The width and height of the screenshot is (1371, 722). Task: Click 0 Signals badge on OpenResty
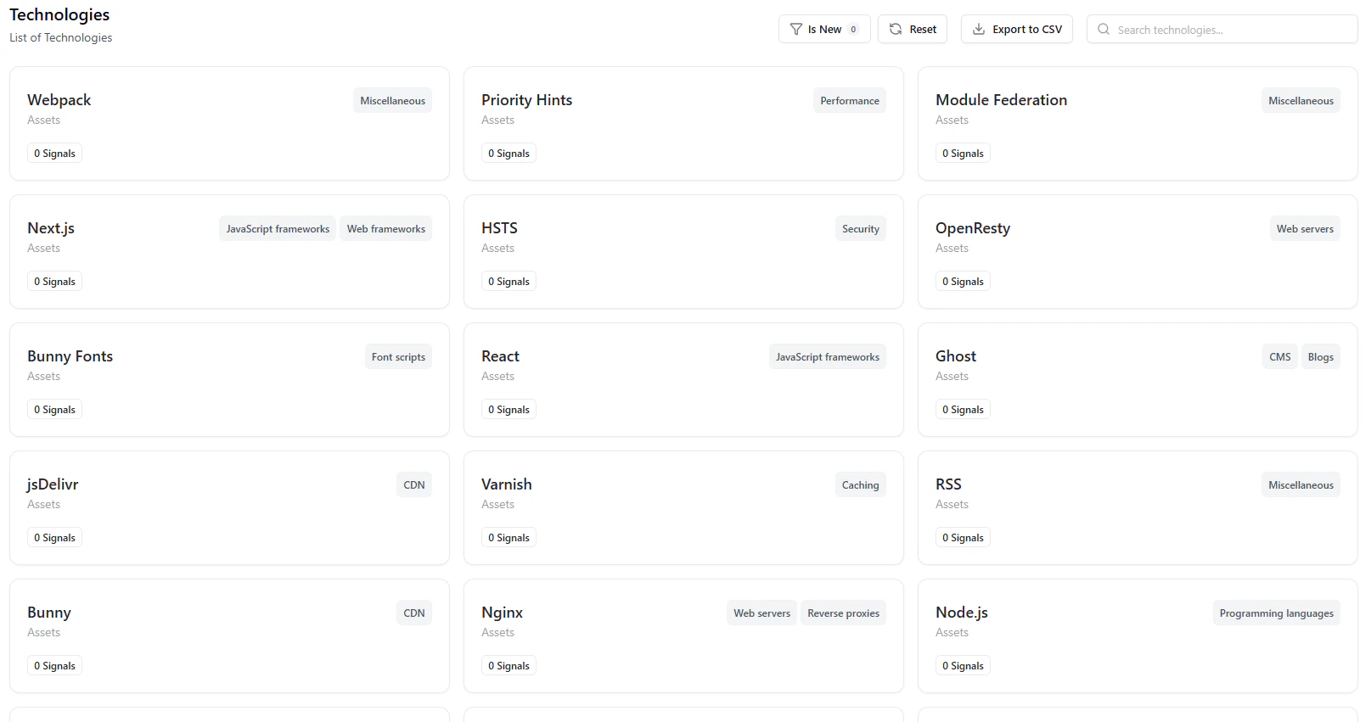[963, 281]
